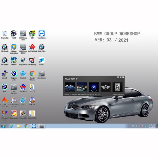Open the yellow document icon shortcut
158x158 pixels.
click(x=32, y=114)
